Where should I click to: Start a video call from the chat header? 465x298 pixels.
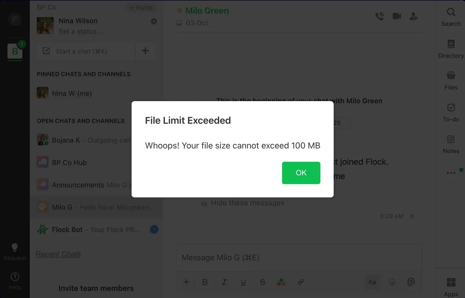click(x=396, y=16)
